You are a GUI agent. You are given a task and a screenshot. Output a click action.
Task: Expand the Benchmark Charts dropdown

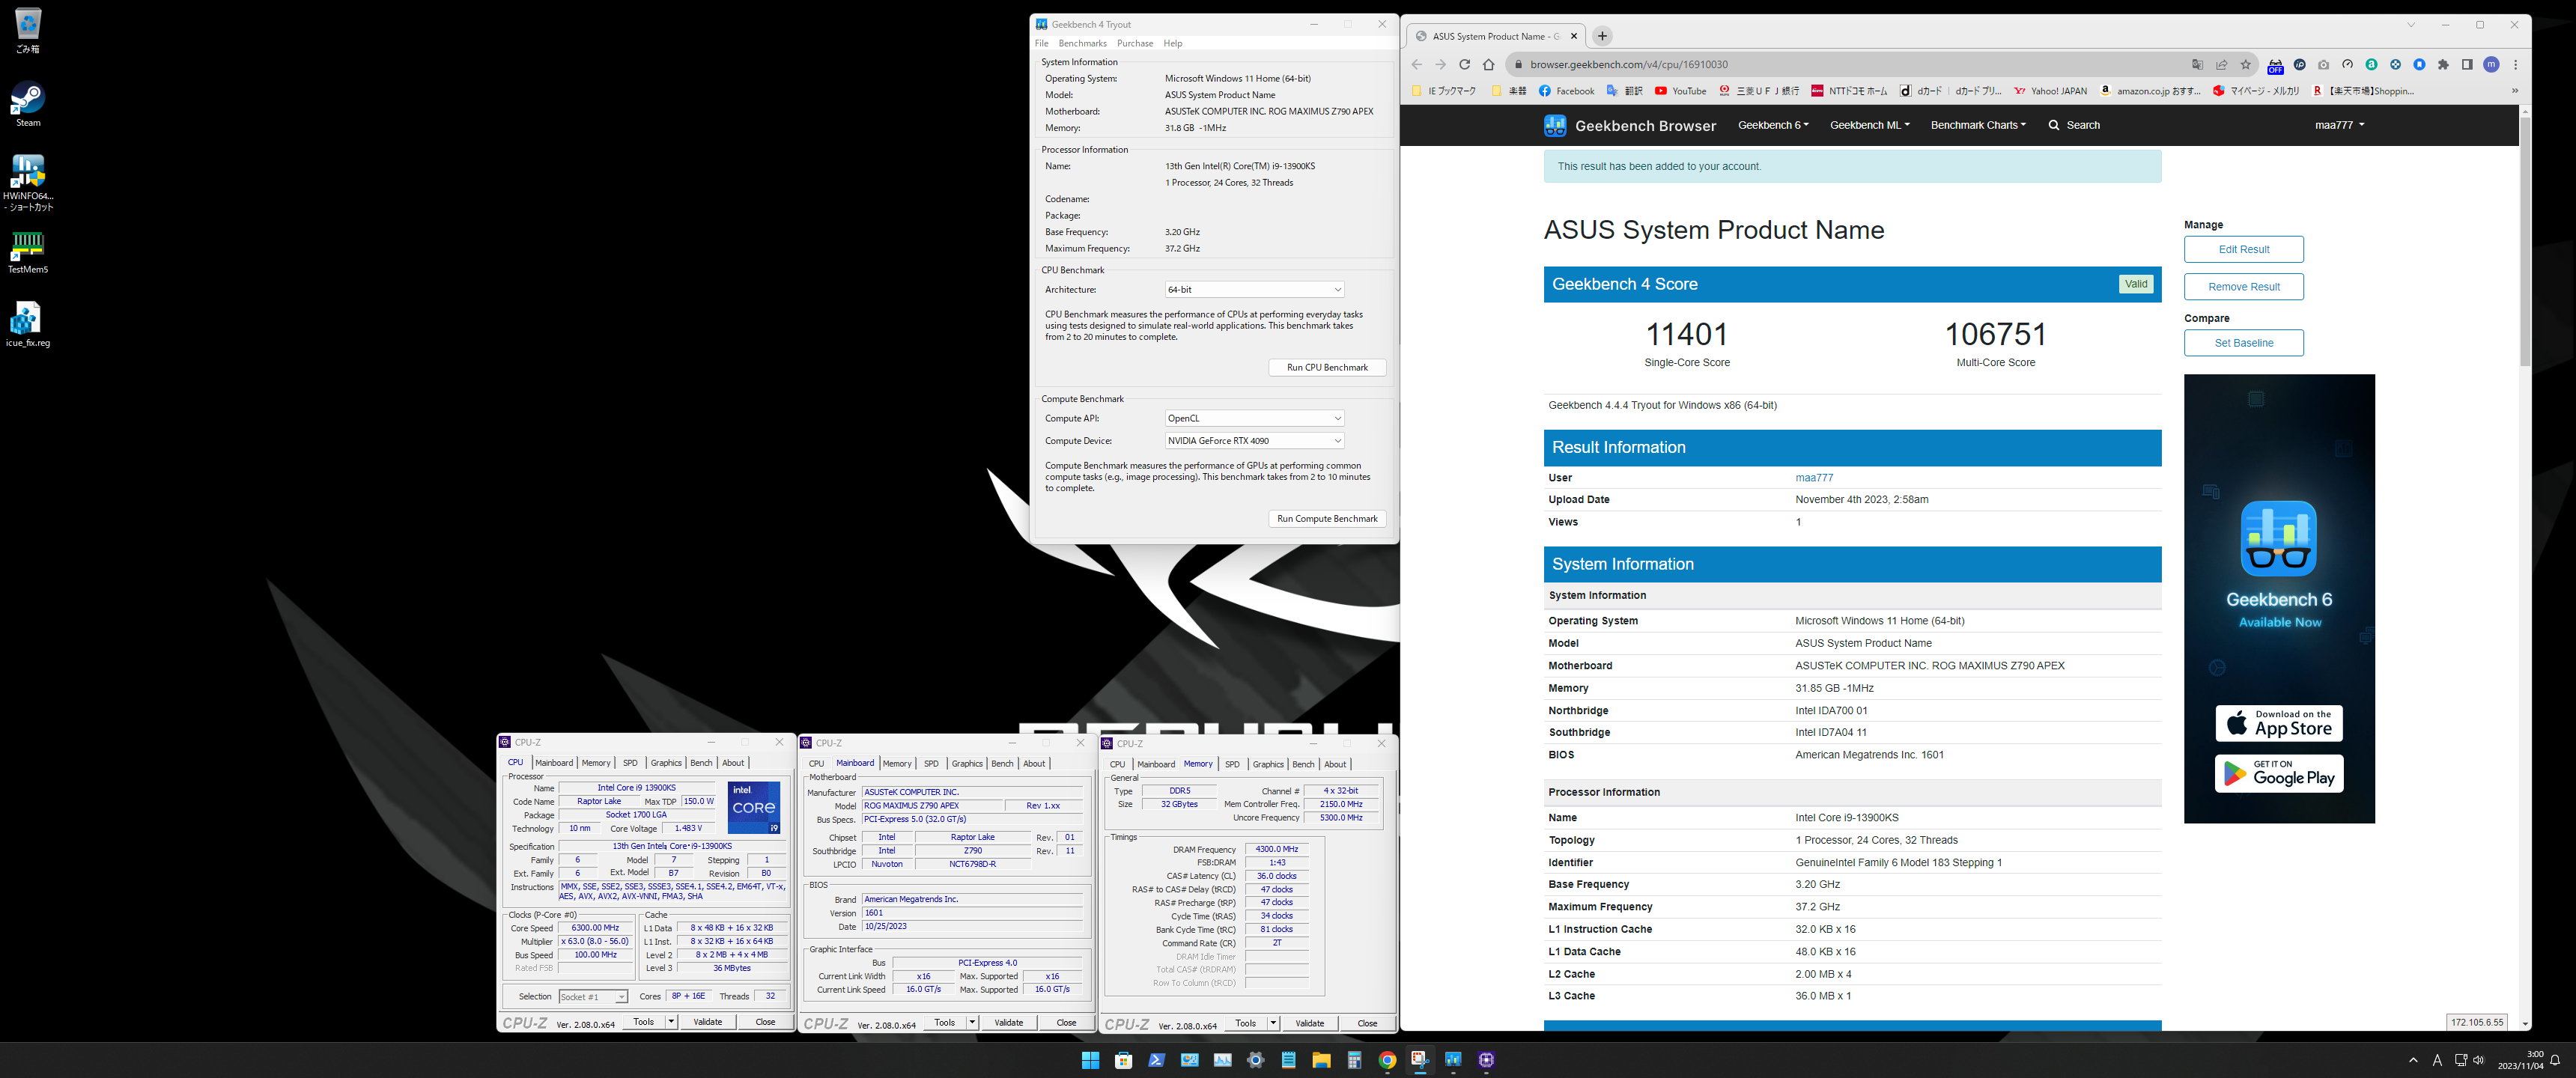point(1978,125)
